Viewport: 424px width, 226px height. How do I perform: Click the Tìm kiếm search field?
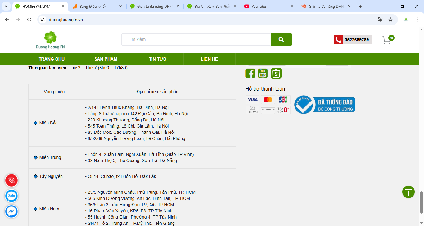click(196, 39)
